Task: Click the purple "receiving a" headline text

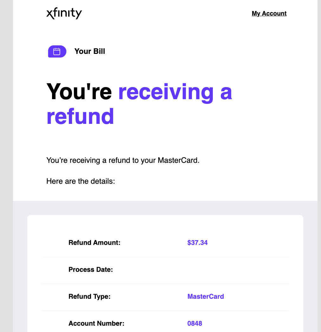Action: point(175,92)
